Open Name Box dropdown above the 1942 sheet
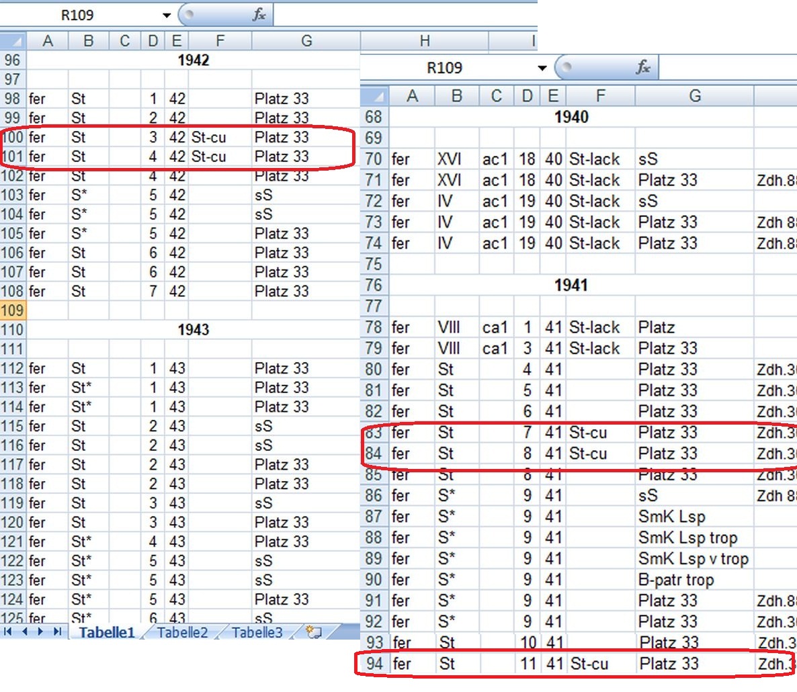Viewport: 797px width, 692px height. (x=167, y=15)
